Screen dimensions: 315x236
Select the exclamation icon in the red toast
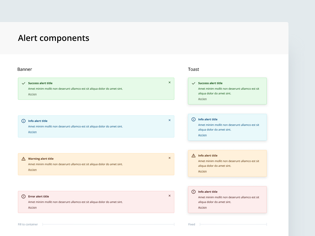pyautogui.click(x=193, y=192)
